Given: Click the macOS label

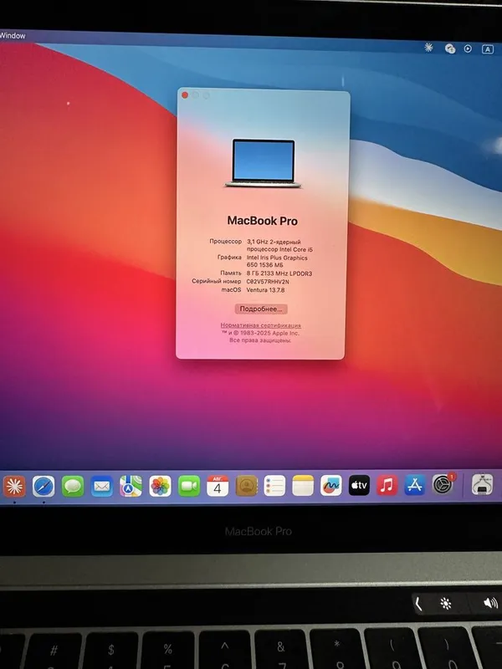Looking at the screenshot, I should click(231, 289).
